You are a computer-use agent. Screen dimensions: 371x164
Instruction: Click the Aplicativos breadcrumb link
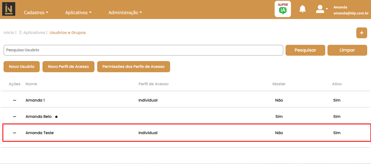pos(34,33)
